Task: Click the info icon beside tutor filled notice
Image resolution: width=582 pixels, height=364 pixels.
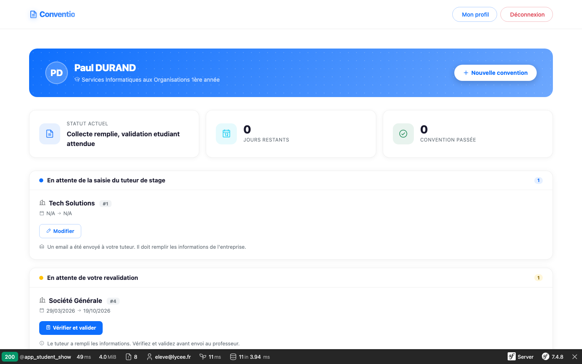Action: click(42, 343)
